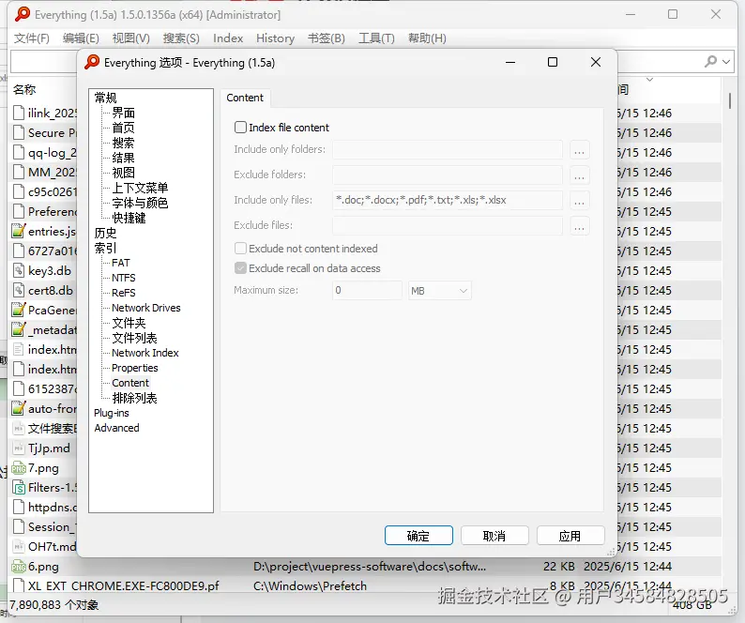Click the Filters-1.5 file icon
The image size is (745, 623).
click(x=19, y=488)
